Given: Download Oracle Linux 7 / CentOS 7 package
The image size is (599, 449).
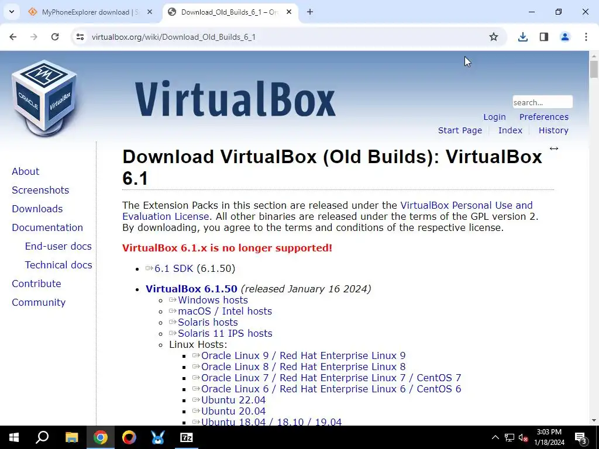Looking at the screenshot, I should [x=331, y=378].
